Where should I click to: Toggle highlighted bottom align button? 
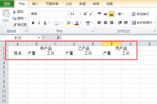111,14
